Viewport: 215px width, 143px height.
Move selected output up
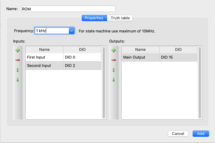coord(114,70)
